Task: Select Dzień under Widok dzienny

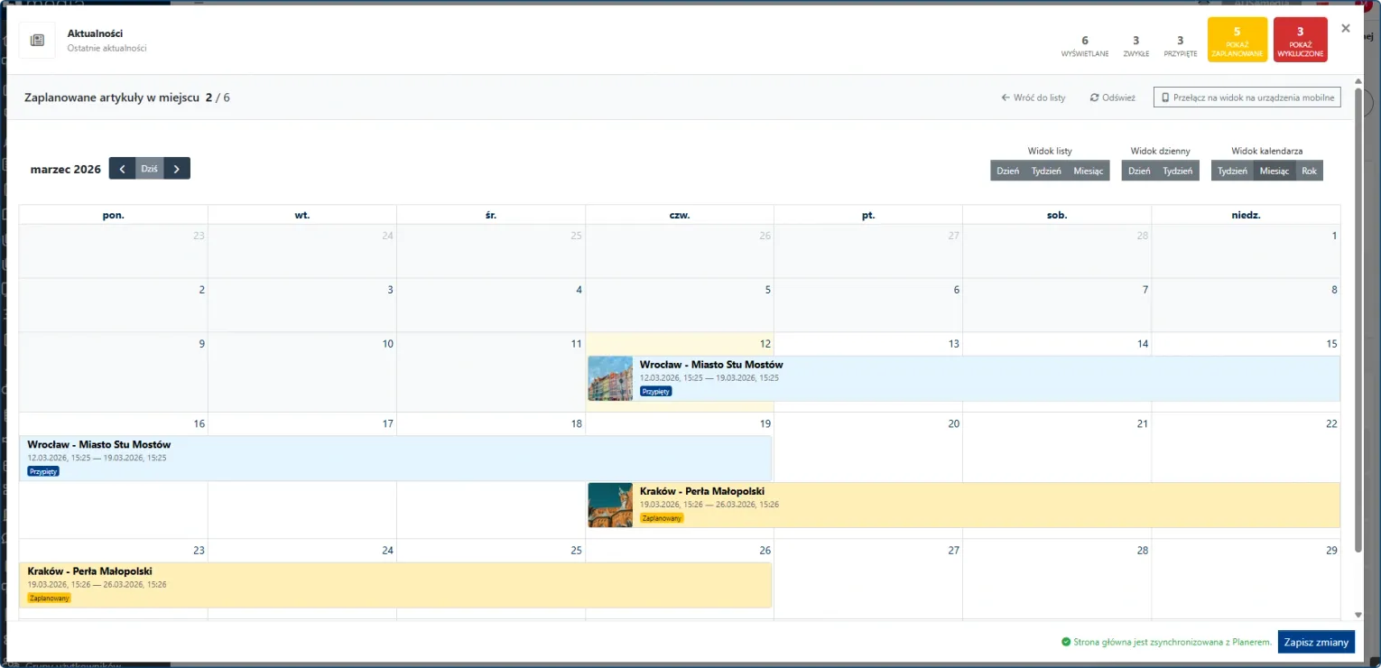Action: [1139, 171]
